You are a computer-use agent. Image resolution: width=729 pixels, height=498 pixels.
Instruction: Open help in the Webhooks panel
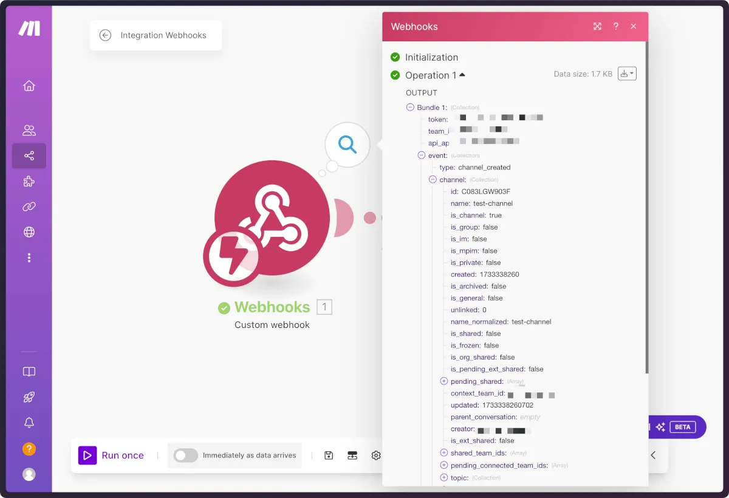(x=615, y=26)
